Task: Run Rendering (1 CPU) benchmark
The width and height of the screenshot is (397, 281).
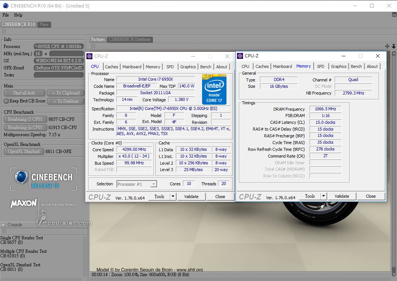Action: (x=25, y=119)
